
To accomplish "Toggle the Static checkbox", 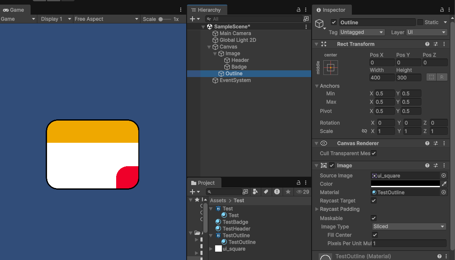I will (x=420, y=22).
